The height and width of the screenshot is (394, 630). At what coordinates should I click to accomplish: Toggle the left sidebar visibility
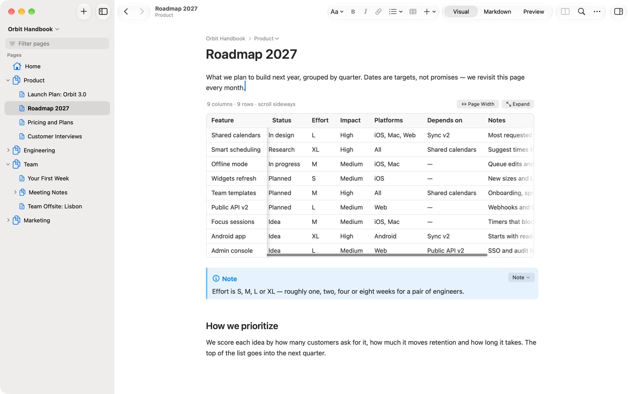pyautogui.click(x=103, y=11)
